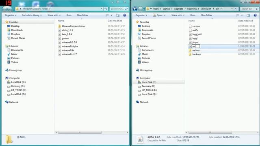Select minecraft-1.2.5 file in left window
The image size is (260, 146).
click(69, 54)
